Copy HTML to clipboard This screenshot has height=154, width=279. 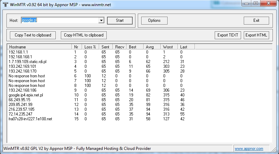coord(84,35)
